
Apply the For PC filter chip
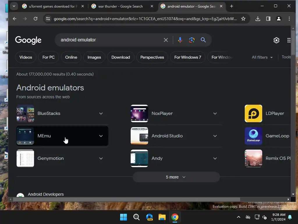click(x=49, y=57)
